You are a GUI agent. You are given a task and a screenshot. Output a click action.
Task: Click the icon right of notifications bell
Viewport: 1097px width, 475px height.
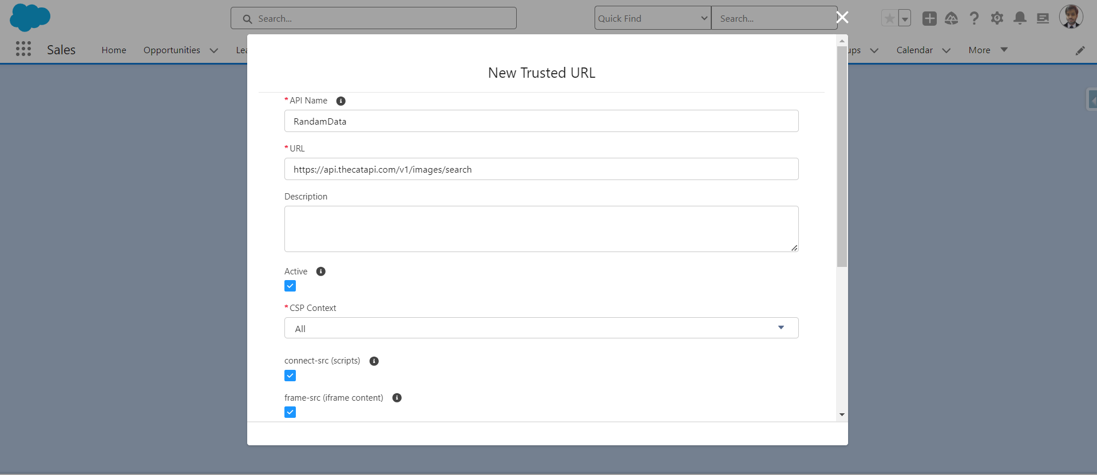[1043, 18]
